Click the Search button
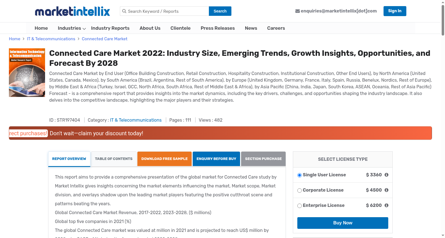 (x=220, y=11)
